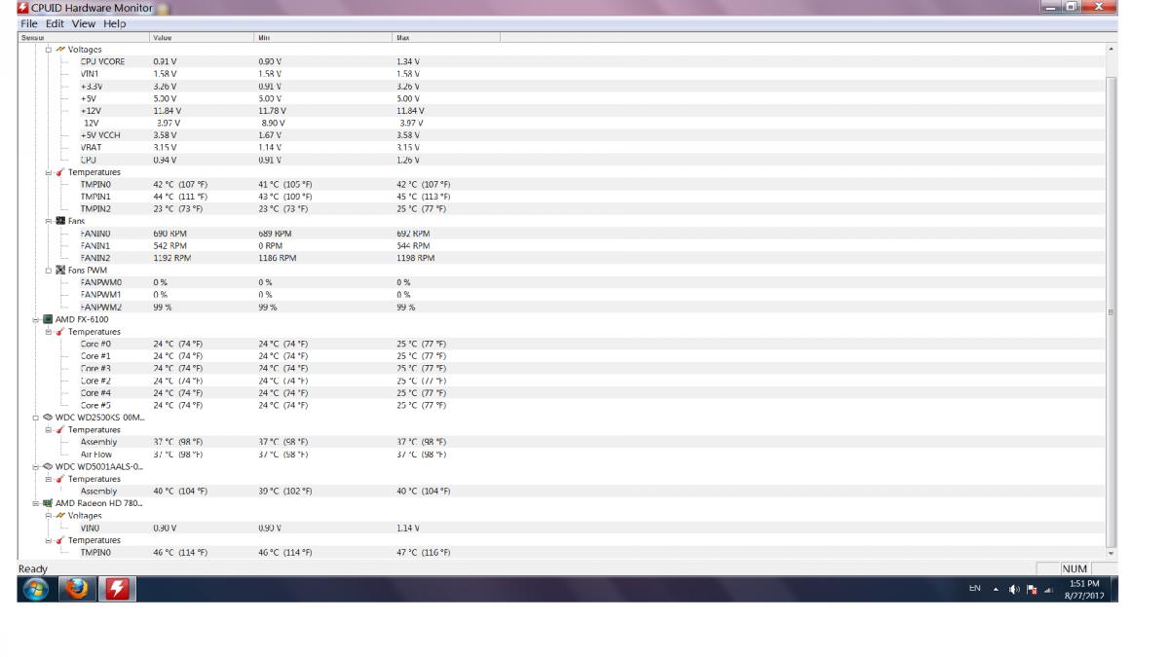Select the TMPIN1 row reading 44 °C
The width and height of the screenshot is (1169, 657).
coord(562,197)
